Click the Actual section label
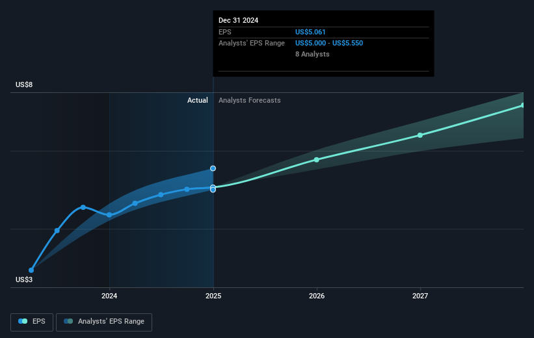The width and height of the screenshot is (534, 338). click(198, 100)
